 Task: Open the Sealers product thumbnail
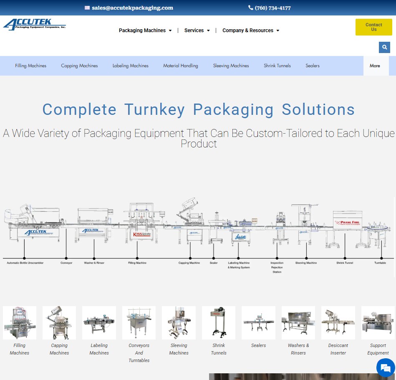coord(258,323)
